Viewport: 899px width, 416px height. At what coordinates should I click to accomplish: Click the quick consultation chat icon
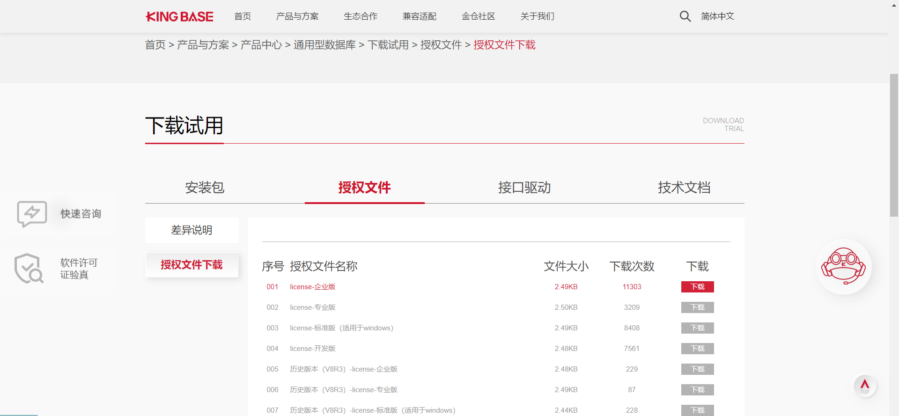[32, 214]
